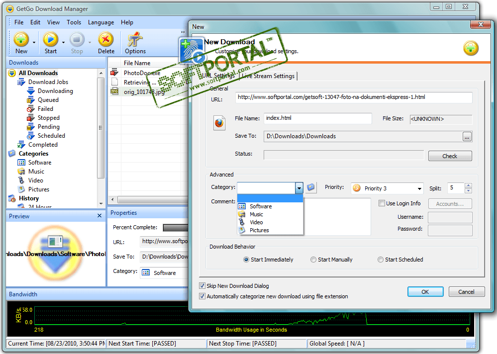Open the Start button dropdown arrow
Viewport: 497px width, 354px height.
click(63, 42)
